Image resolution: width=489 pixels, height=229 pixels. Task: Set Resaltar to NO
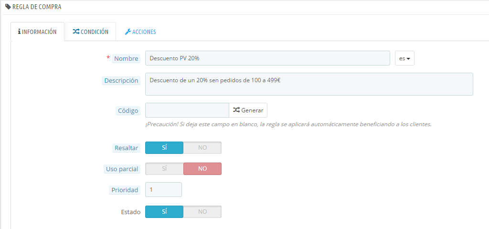202,148
